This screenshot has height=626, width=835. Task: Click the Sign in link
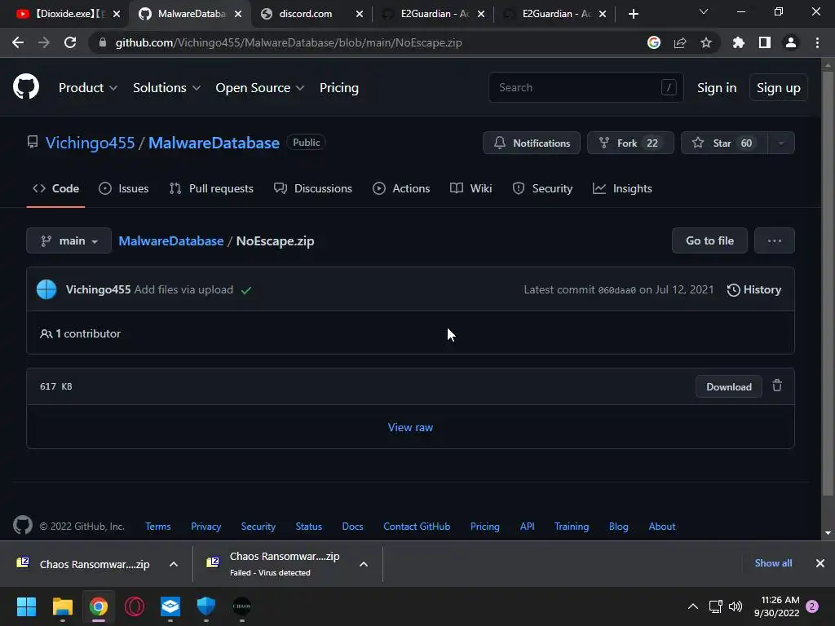coord(716,88)
